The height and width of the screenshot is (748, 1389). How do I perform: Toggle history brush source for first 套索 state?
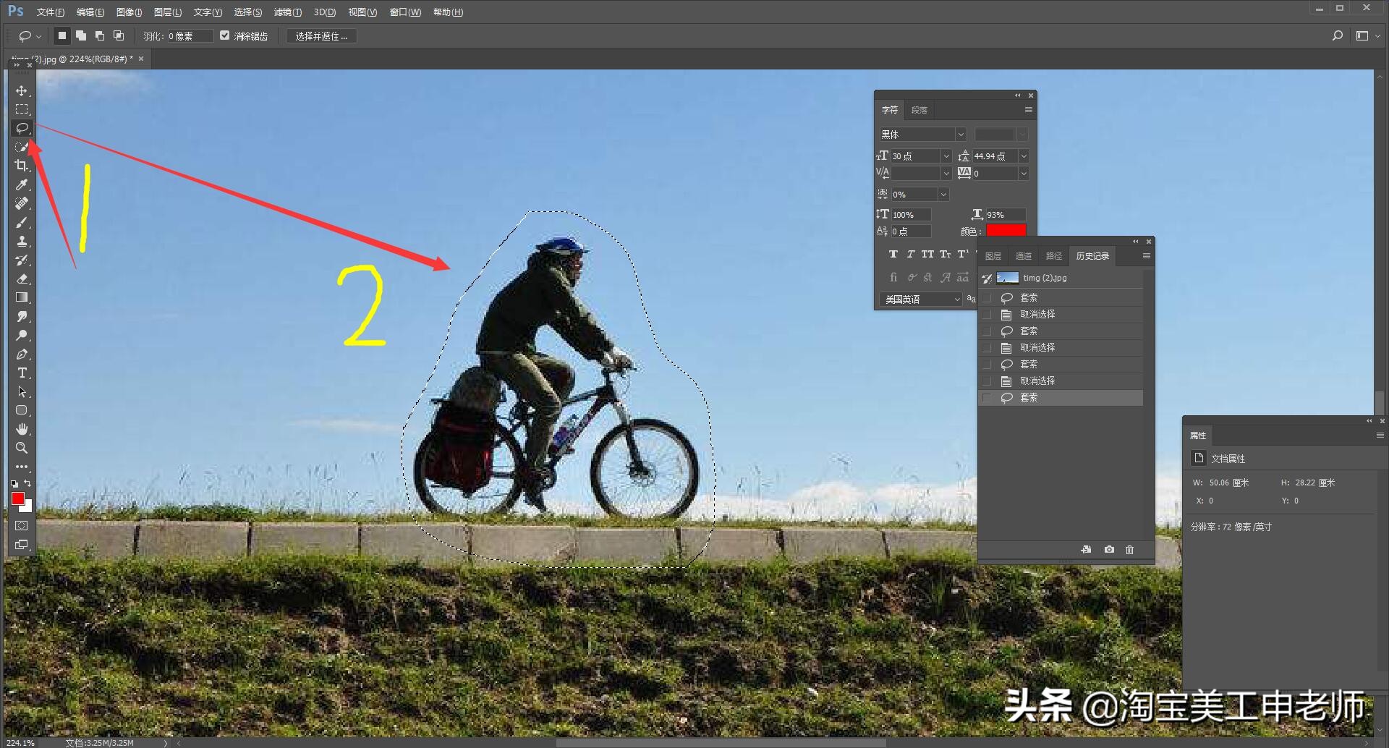point(987,298)
